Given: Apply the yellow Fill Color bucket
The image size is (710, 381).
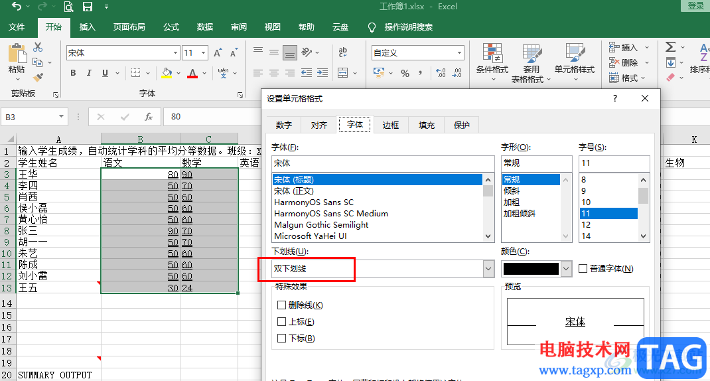Looking at the screenshot, I should pyautogui.click(x=167, y=73).
